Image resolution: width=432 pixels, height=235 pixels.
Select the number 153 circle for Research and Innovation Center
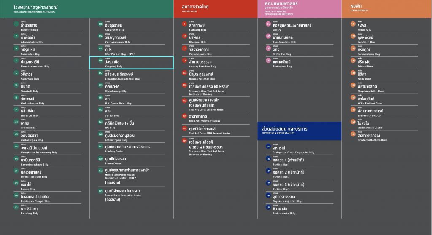tap(100, 191)
